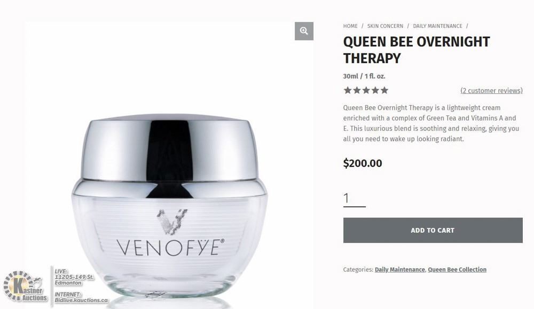Open Queen Bee Collection category link

(x=457, y=270)
